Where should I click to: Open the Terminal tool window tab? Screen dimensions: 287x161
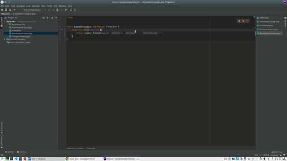[x=22, y=152]
